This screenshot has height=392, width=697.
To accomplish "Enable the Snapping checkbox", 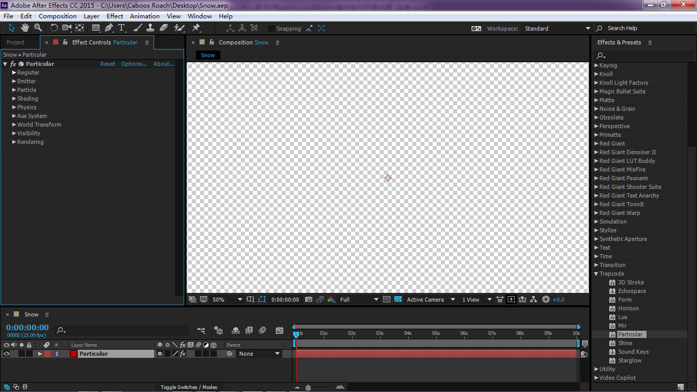I will (x=271, y=29).
